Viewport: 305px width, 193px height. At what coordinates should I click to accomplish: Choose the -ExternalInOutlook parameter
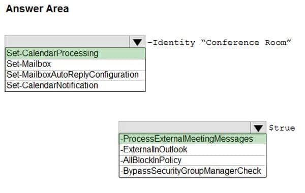click(x=193, y=150)
